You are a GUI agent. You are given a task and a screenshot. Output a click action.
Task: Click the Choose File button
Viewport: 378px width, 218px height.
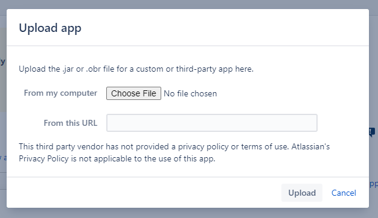click(x=133, y=93)
